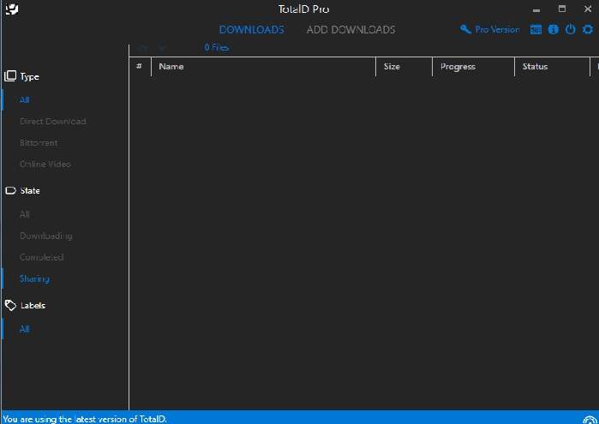Screen dimensions: 599x424
Task: Click the Type section heading
Action: click(x=29, y=77)
